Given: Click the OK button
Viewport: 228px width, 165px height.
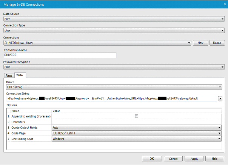Looking at the screenshot, I should [x=152, y=159].
